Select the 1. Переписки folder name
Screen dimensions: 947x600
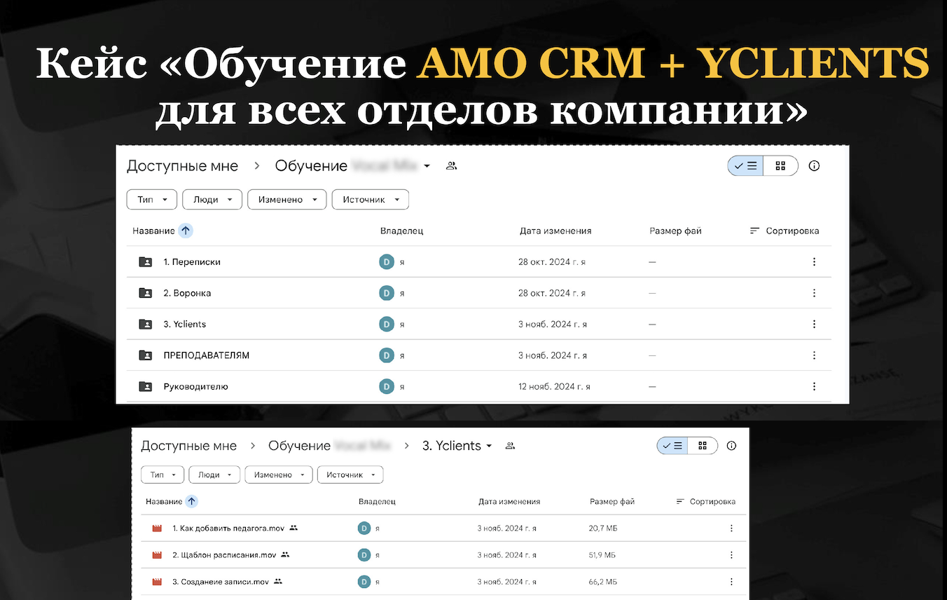click(x=192, y=262)
